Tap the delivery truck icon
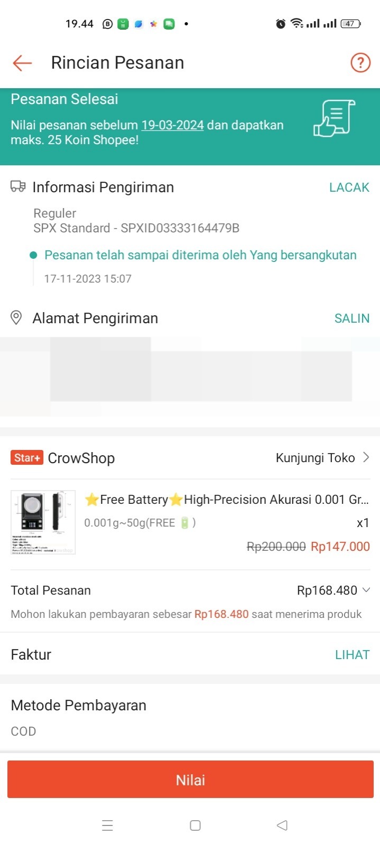The image size is (380, 845). coord(18,186)
